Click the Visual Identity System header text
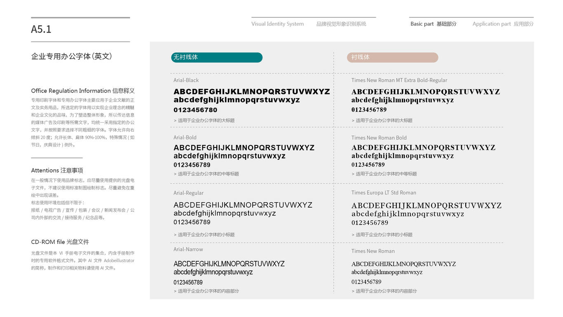The height and width of the screenshot is (317, 563). pos(278,24)
